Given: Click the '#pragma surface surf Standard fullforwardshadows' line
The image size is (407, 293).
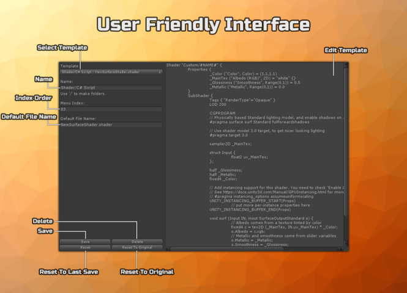Looking at the screenshot, I should 260,122.
